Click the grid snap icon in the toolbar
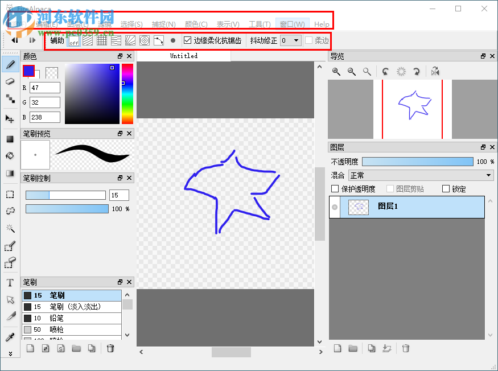The height and width of the screenshot is (371, 498). tap(102, 40)
